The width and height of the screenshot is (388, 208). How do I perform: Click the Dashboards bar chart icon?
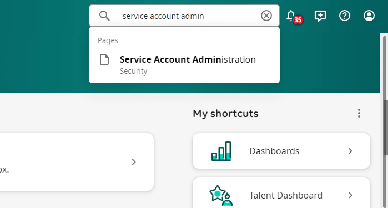(221, 151)
